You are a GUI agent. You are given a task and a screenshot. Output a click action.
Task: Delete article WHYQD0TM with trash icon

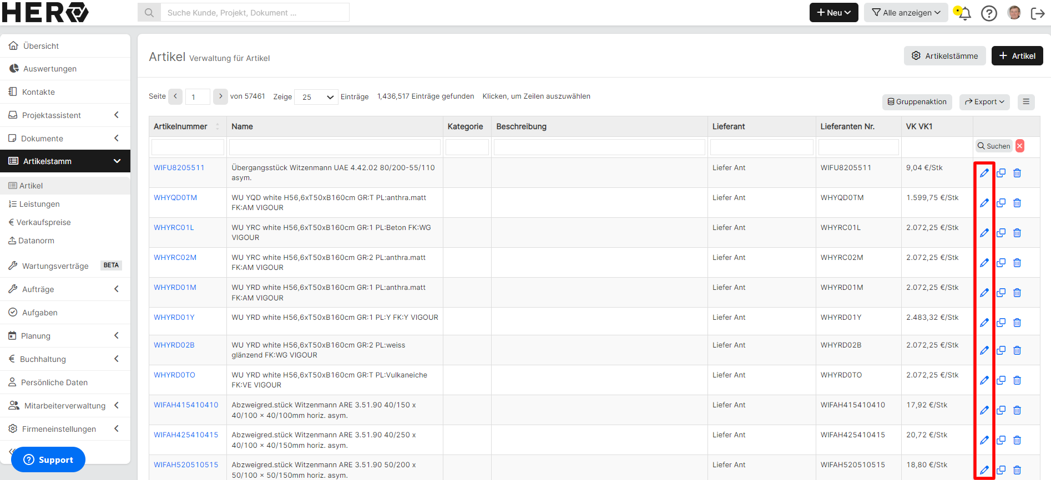point(1017,203)
